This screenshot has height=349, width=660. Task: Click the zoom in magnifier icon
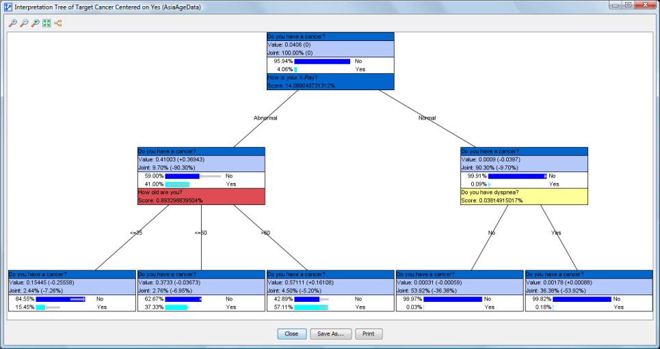12,23
